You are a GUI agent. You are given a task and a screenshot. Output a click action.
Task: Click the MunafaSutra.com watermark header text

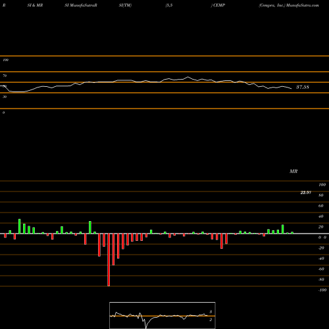(303, 5)
